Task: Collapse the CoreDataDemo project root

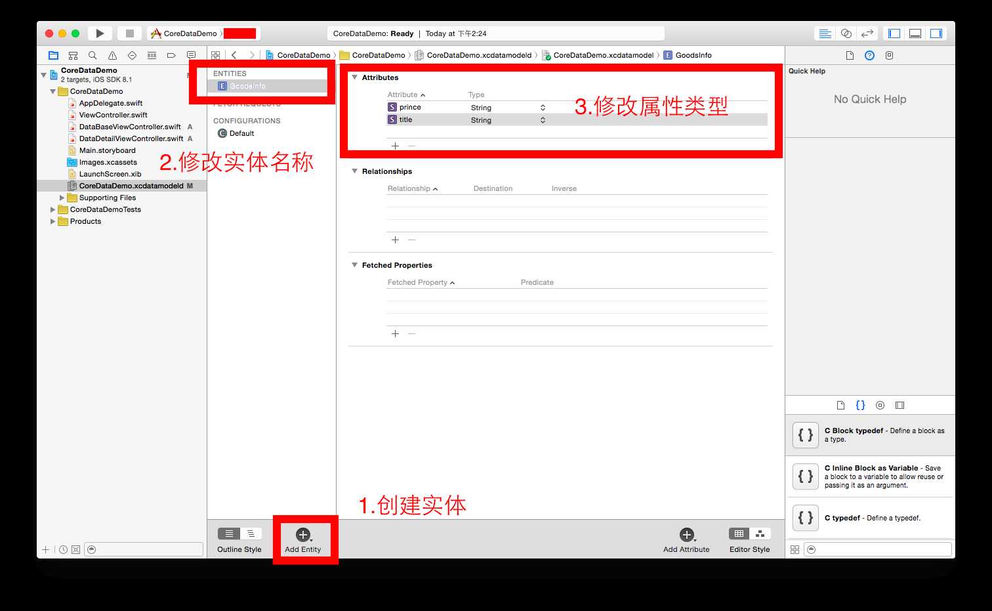Action: (x=44, y=75)
